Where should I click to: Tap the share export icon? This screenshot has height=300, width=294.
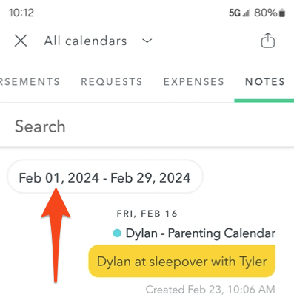(x=268, y=40)
